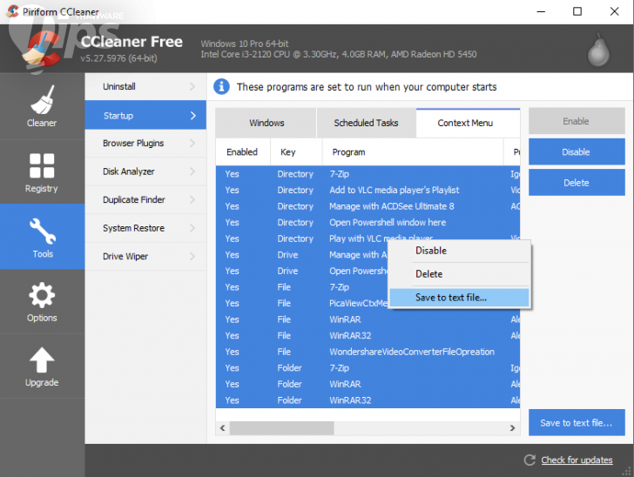Viewport: 634px width, 477px height.
Task: Expand the System Restore chevron
Action: pos(192,228)
